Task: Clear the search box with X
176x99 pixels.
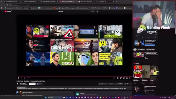Action: [x=90, y=11]
